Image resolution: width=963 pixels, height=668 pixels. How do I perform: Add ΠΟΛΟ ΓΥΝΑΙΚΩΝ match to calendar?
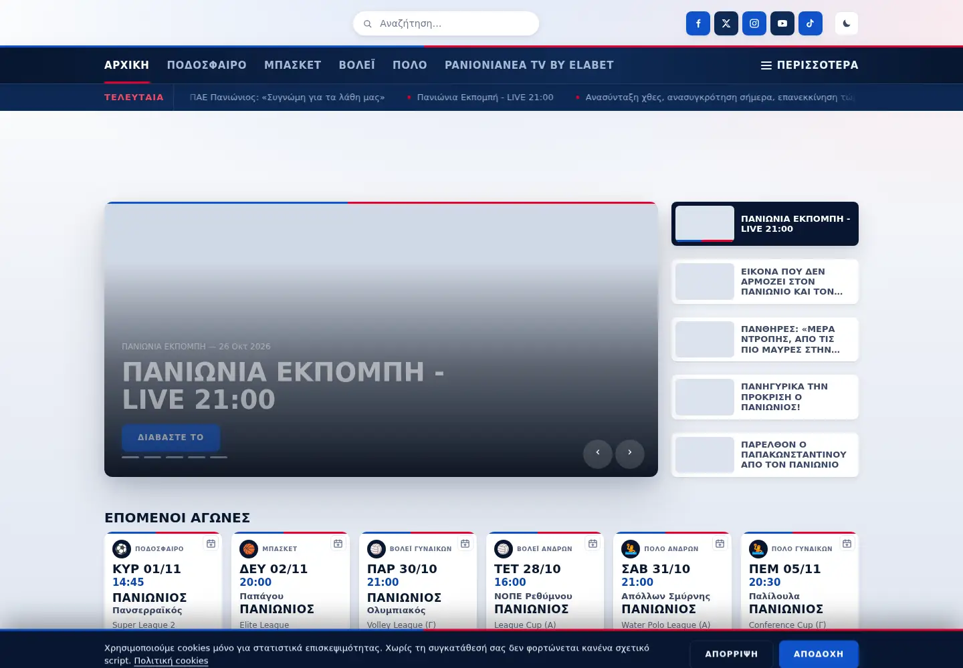click(847, 544)
